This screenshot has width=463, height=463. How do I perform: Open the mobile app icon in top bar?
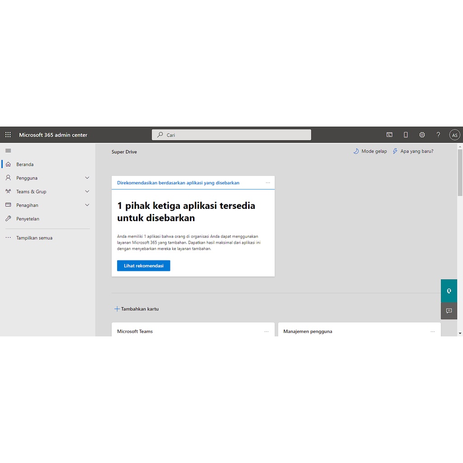point(406,134)
